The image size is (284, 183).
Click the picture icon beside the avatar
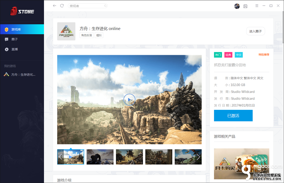click(x=245, y=6)
